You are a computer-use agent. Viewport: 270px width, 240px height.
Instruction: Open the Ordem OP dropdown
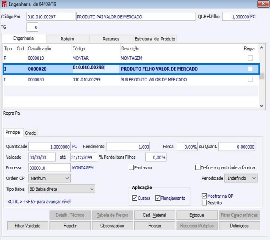[x=49, y=178]
